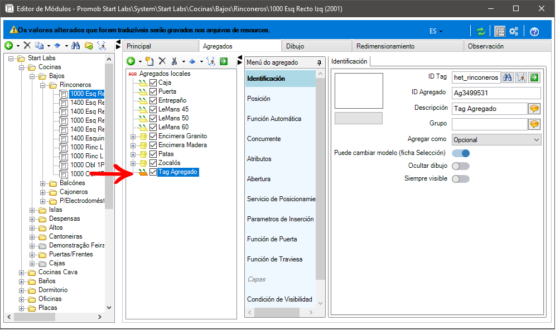Pin the Menú do agregado panel
Screen dimensions: 560x335
coord(319,63)
